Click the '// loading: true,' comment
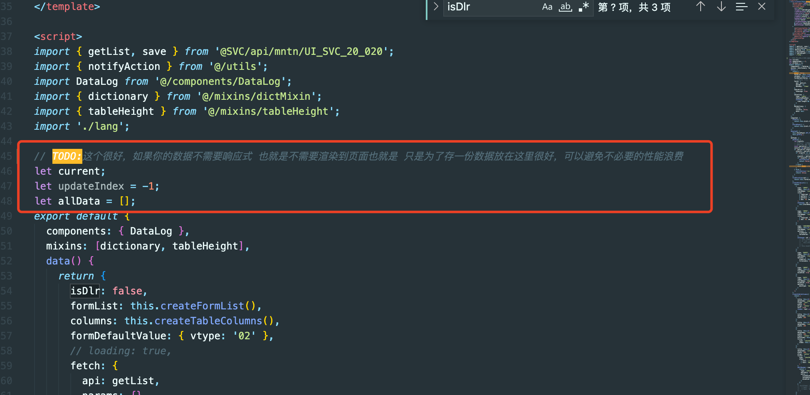The width and height of the screenshot is (810, 395). click(x=121, y=351)
